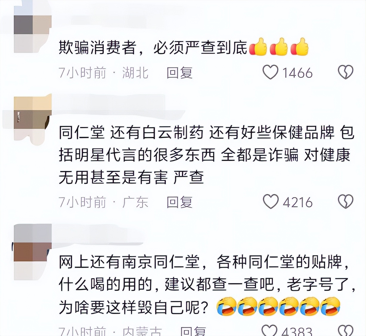The width and height of the screenshot is (366, 336).
Task: Select comment text starting 欺骗消费者
Action: coord(184,47)
